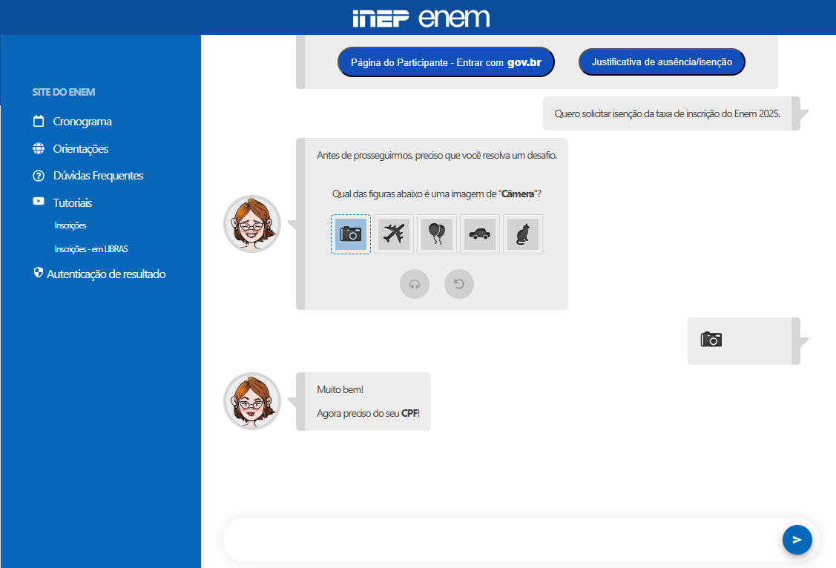The width and height of the screenshot is (836, 568).
Task: Choose the balloons captcha image
Action: pos(436,234)
